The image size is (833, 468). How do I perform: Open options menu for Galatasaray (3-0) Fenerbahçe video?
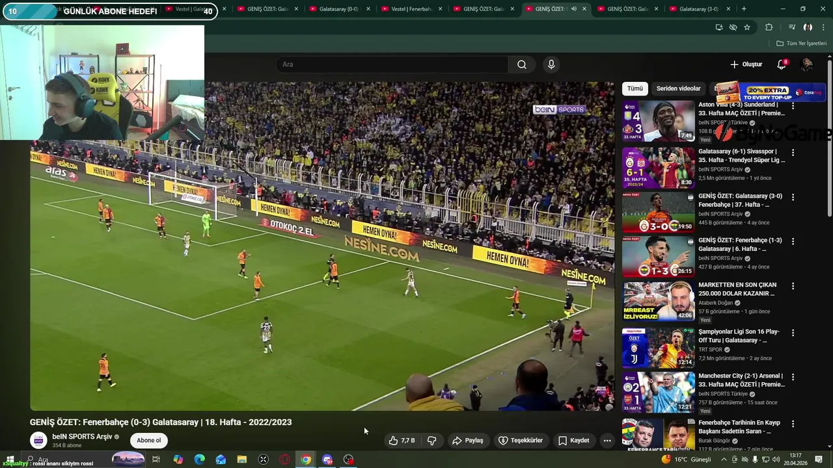(793, 196)
